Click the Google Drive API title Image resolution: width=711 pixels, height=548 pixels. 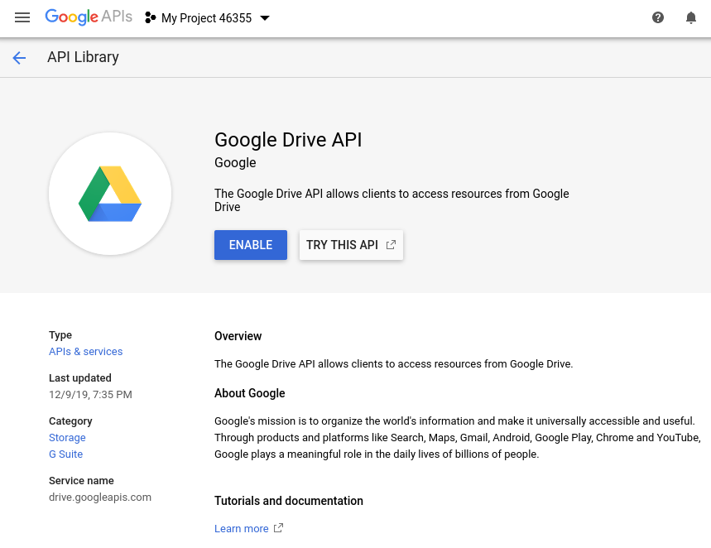(x=288, y=140)
